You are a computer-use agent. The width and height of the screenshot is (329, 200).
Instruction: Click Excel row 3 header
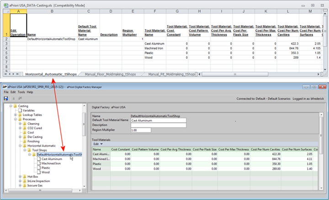coord(6,44)
